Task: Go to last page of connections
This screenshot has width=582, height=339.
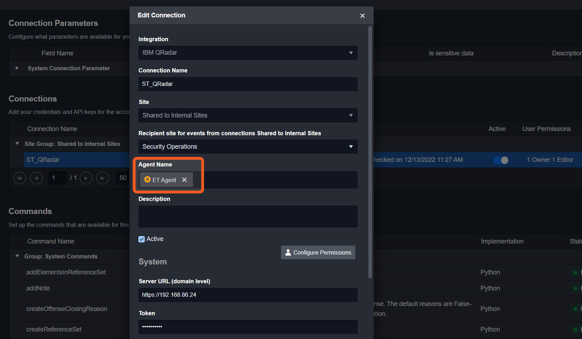Action: pyautogui.click(x=103, y=178)
